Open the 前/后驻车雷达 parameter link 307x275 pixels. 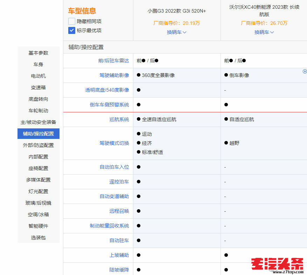(113, 61)
